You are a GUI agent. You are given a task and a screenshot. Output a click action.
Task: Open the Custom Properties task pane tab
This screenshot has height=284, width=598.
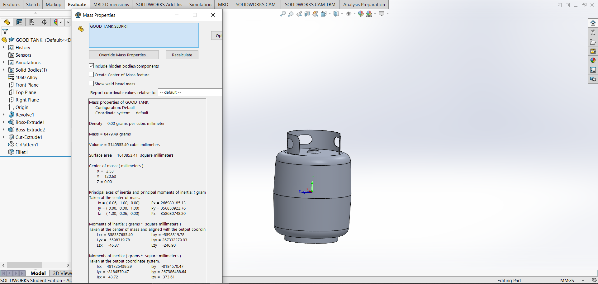[x=593, y=70]
